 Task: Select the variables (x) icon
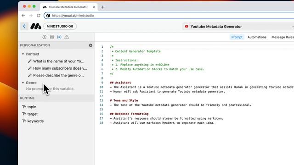click(x=59, y=37)
